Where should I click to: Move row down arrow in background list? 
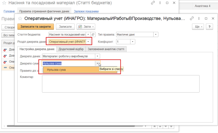click(165, 126)
